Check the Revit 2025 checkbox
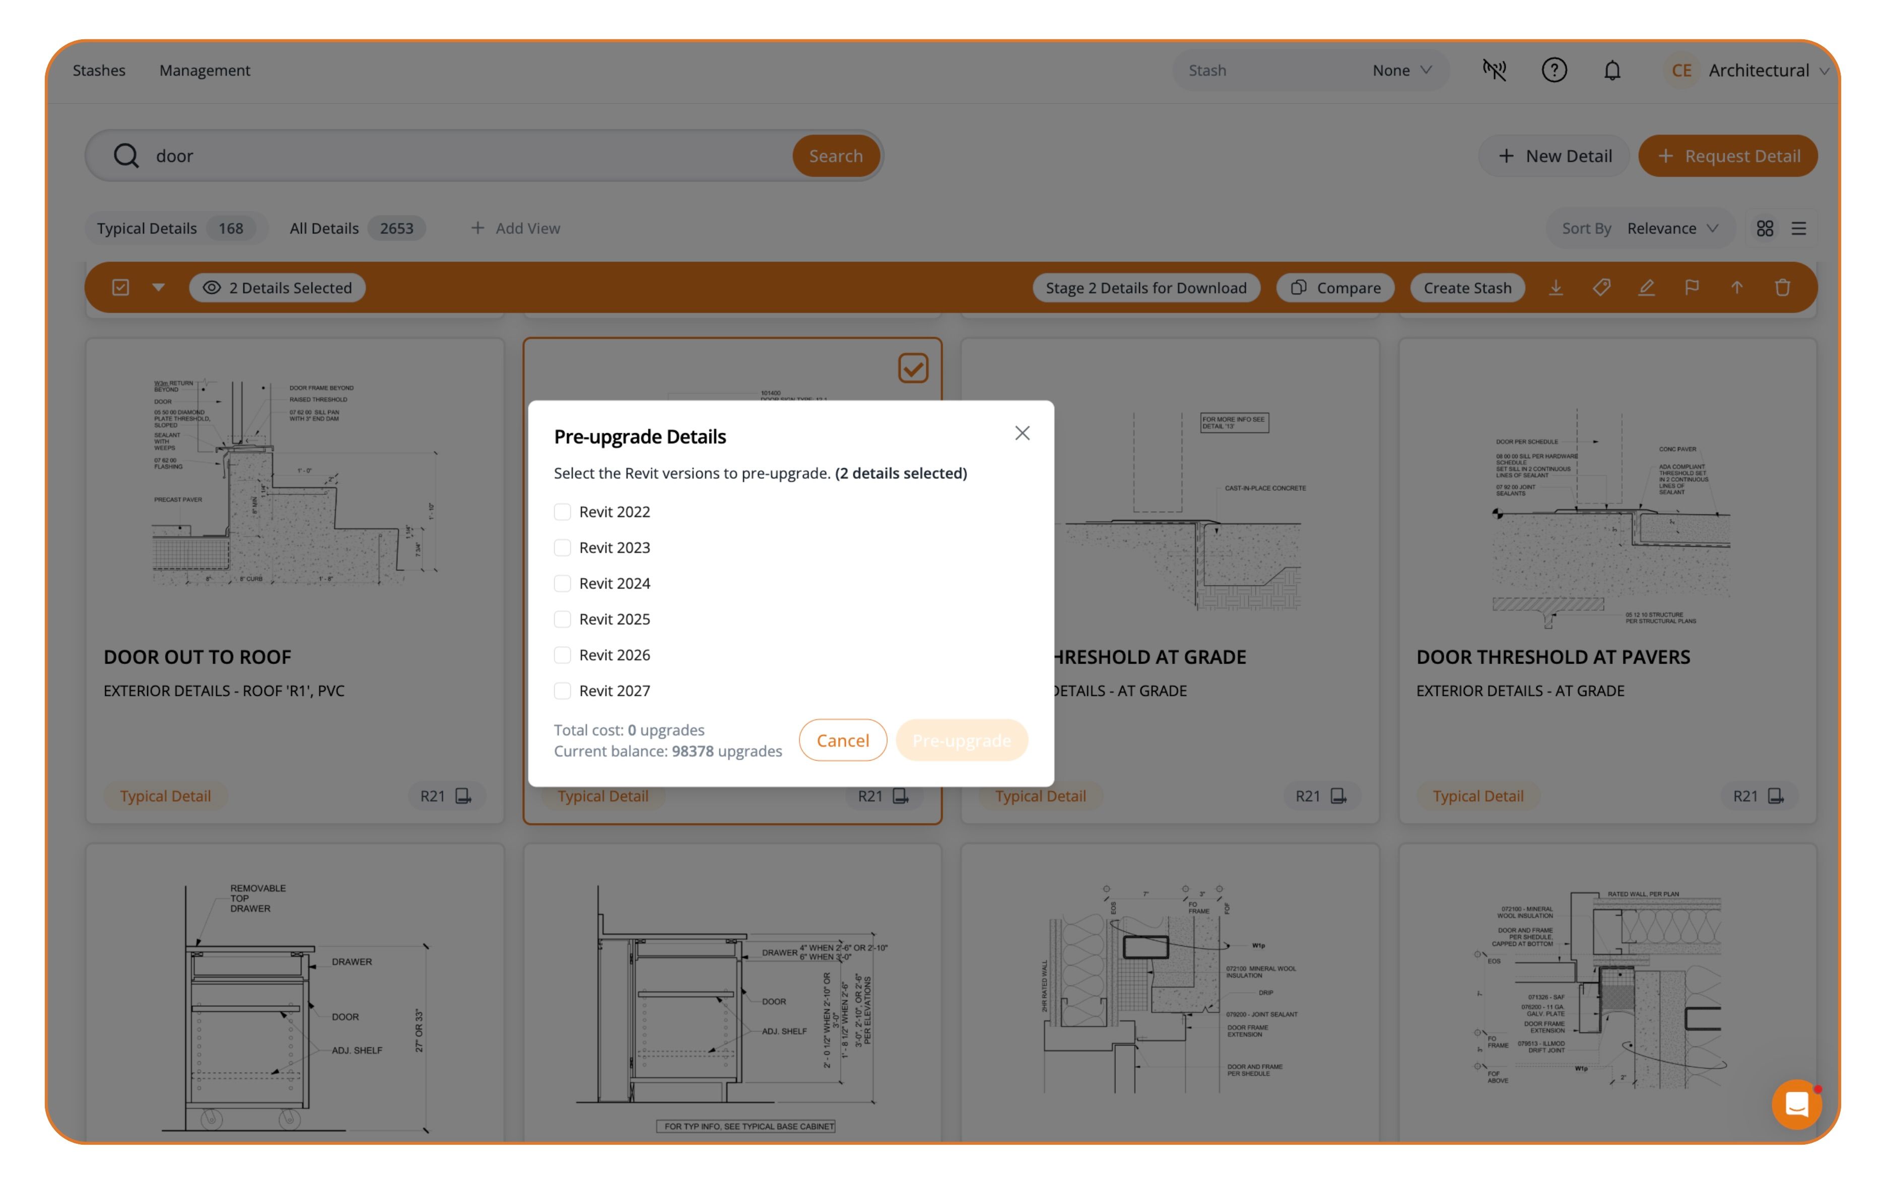The width and height of the screenshot is (1886, 1183). pos(562,620)
